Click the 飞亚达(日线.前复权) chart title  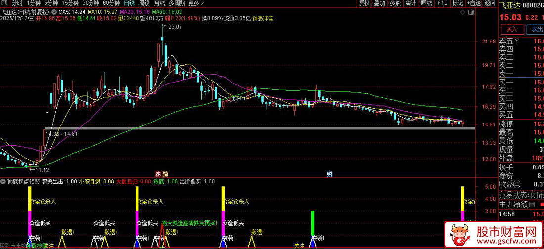[x=25, y=12]
